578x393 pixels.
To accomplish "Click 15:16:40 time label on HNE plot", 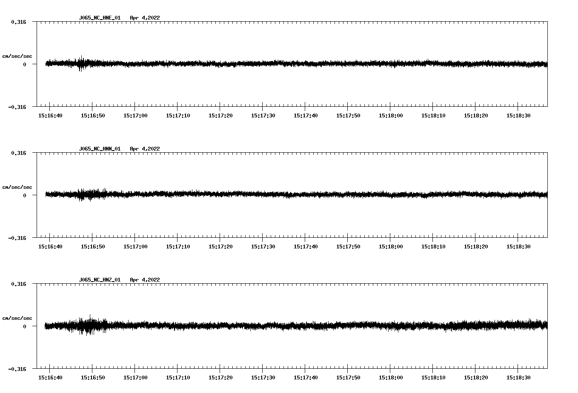I will click(x=50, y=115).
